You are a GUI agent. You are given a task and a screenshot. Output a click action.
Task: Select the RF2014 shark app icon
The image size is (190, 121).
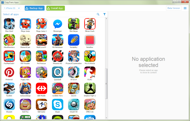pyautogui.click(x=74, y=72)
